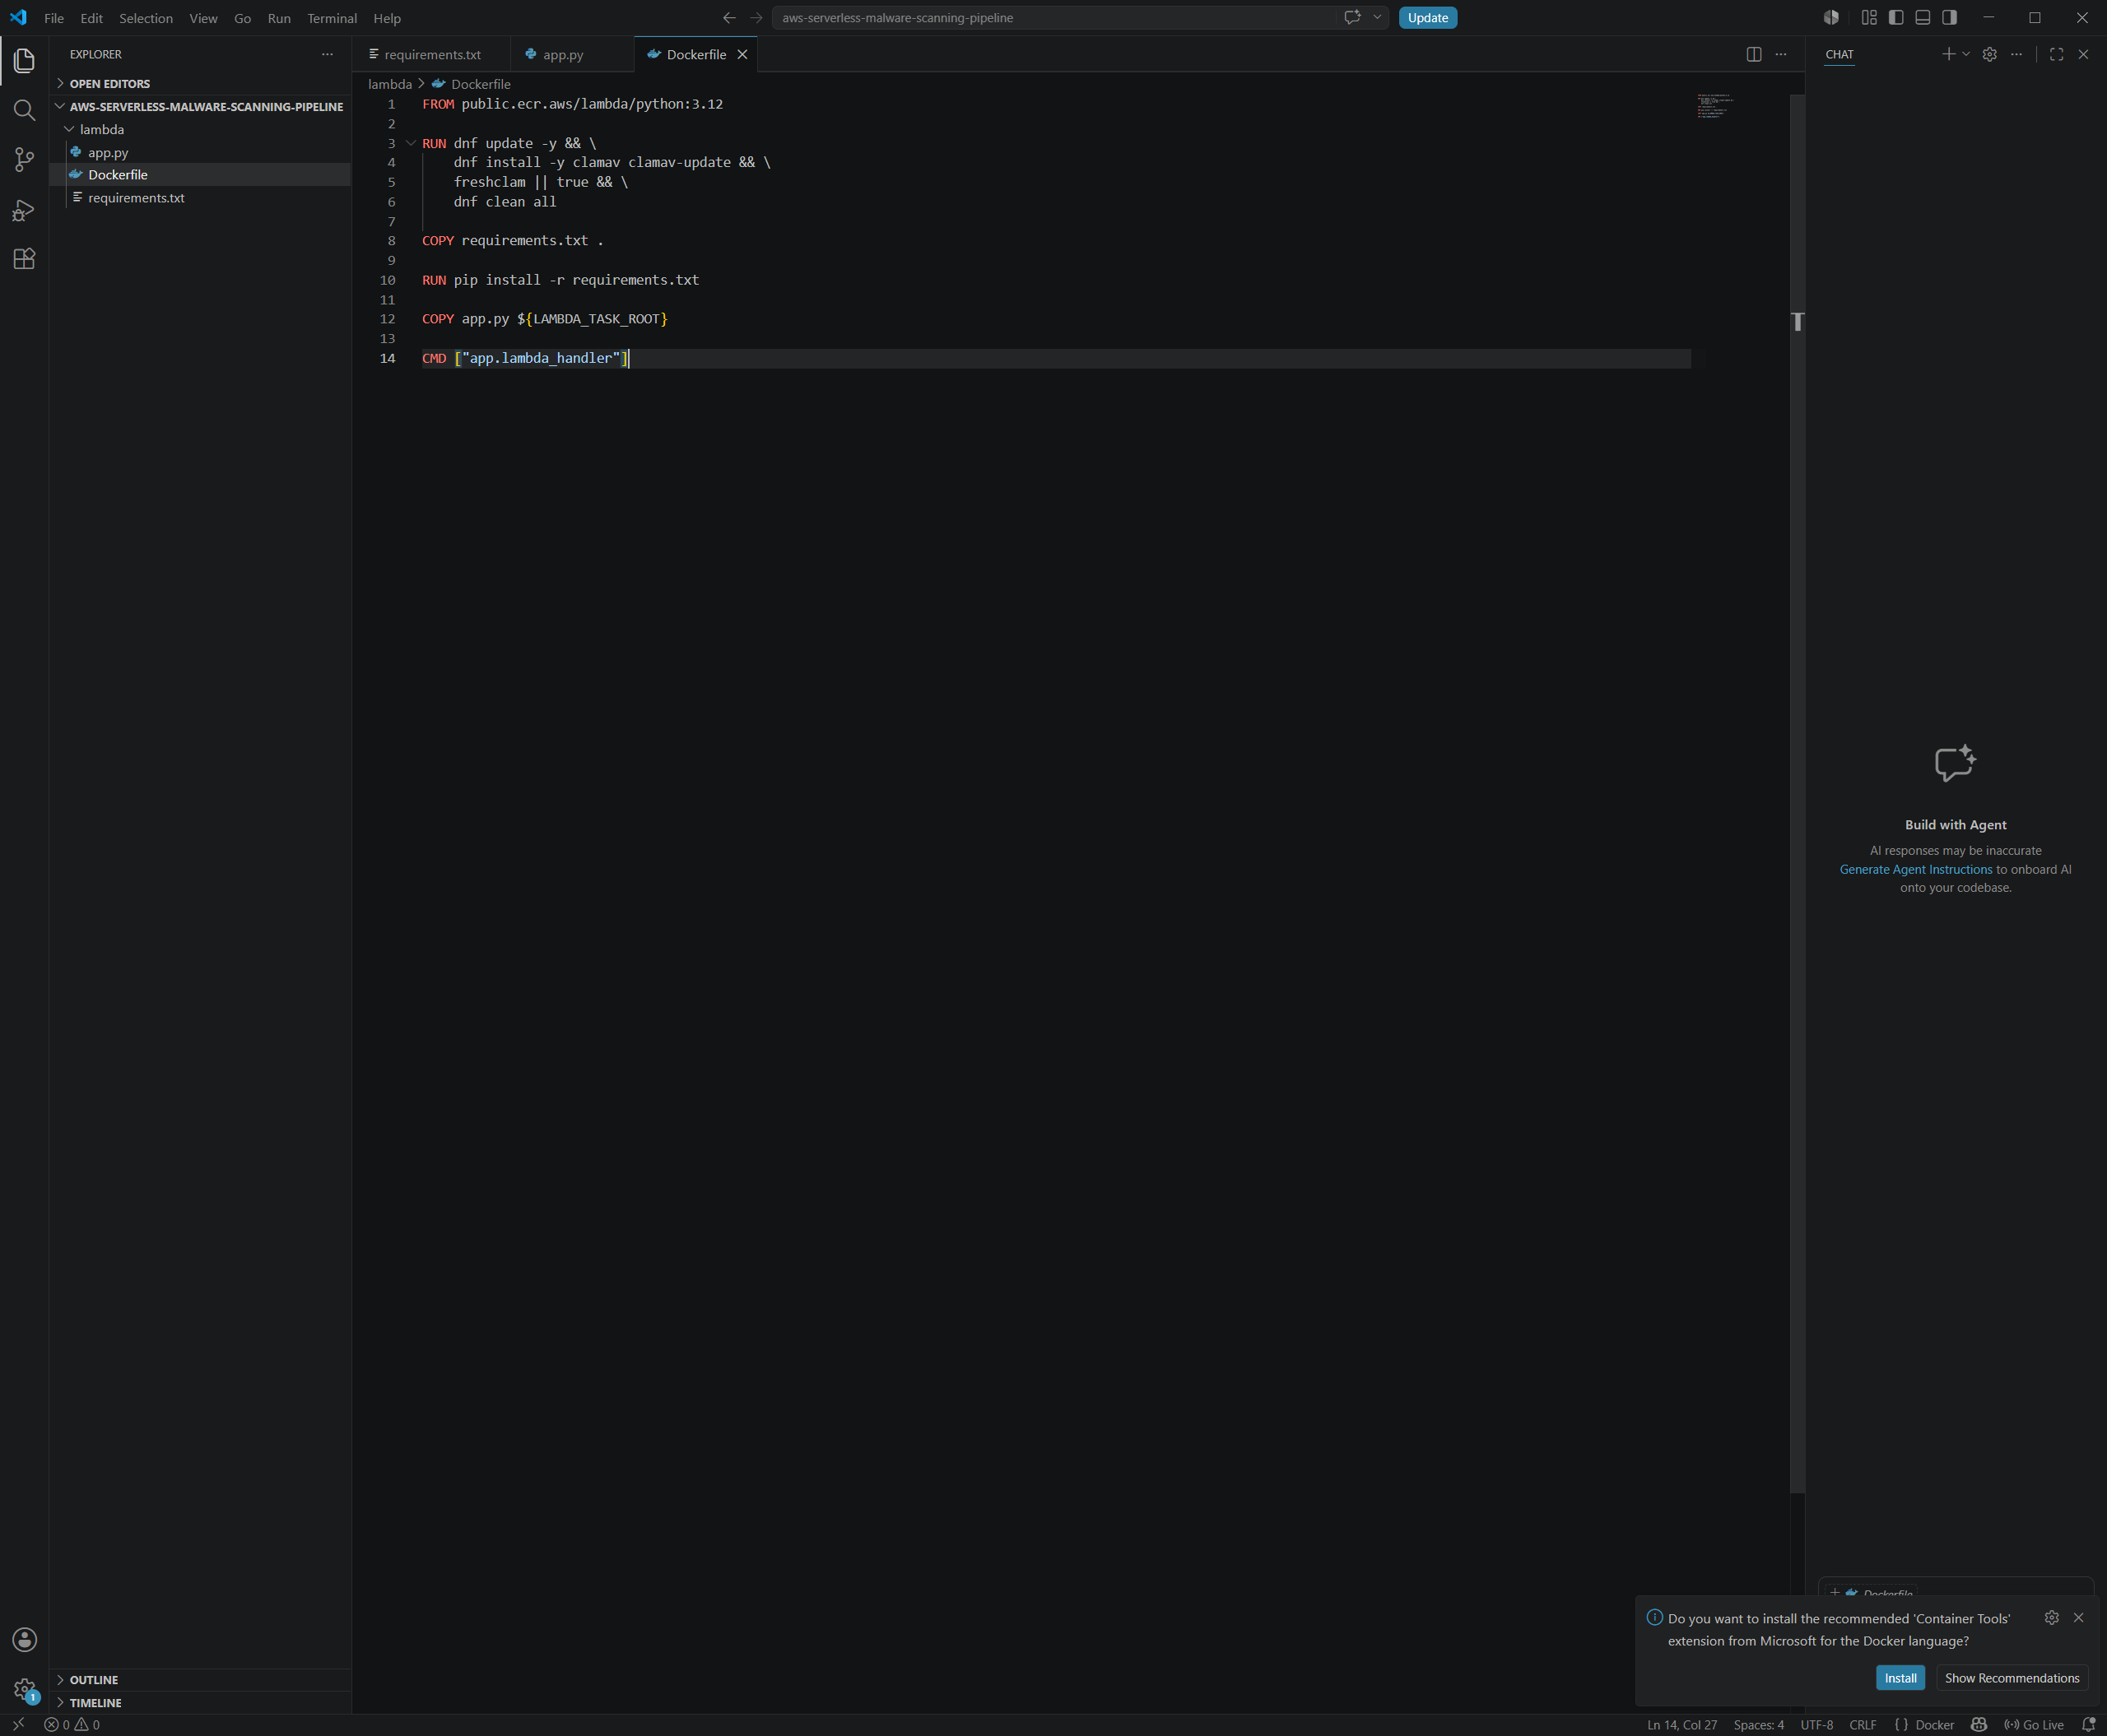Open the Source Control view
The width and height of the screenshot is (2107, 1736).
pyautogui.click(x=24, y=160)
